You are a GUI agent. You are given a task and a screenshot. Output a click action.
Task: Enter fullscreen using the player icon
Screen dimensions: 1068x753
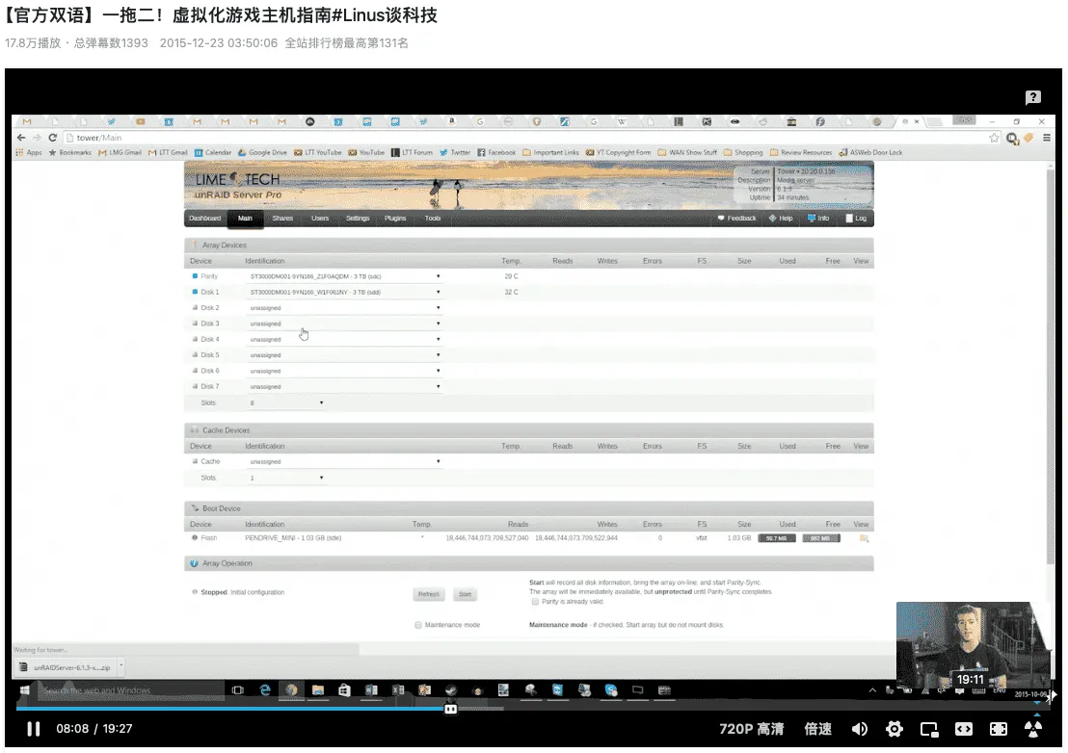coord(997,729)
